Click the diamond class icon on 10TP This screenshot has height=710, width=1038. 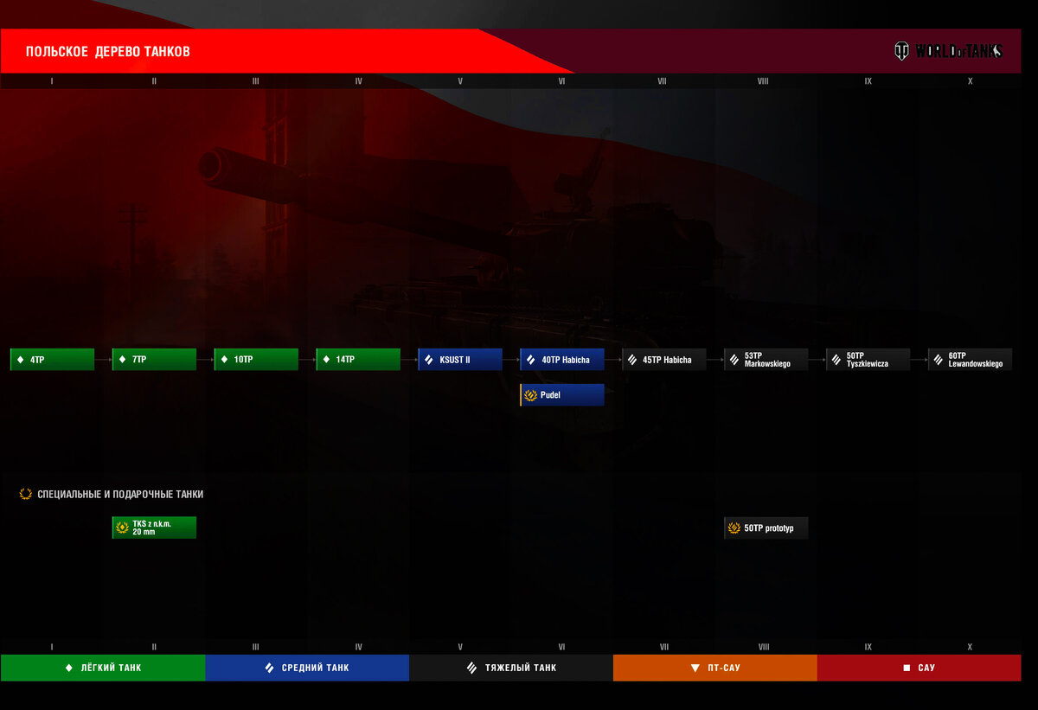pyautogui.click(x=225, y=360)
